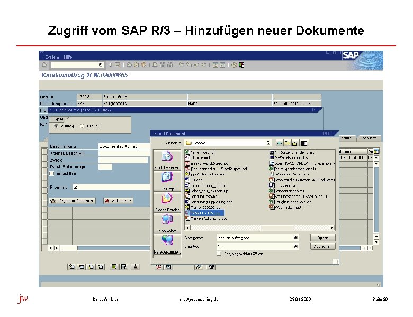Click the Beschreibung input field
This screenshot has width=413, height=317.
tap(124, 146)
